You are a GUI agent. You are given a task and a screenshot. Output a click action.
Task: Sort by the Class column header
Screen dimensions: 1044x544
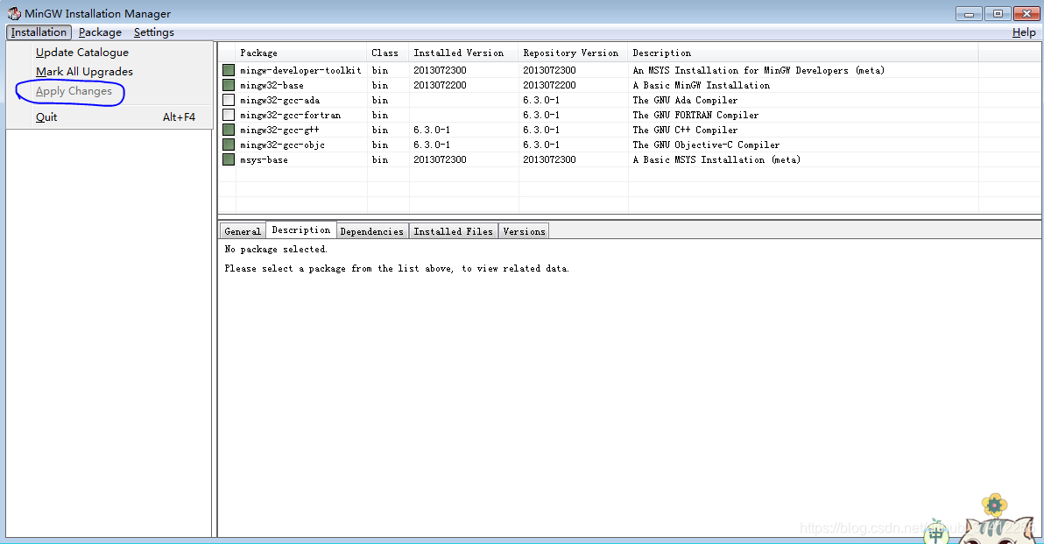click(387, 53)
